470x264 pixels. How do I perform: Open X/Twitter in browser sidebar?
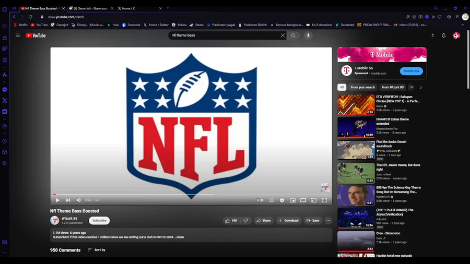click(5, 101)
